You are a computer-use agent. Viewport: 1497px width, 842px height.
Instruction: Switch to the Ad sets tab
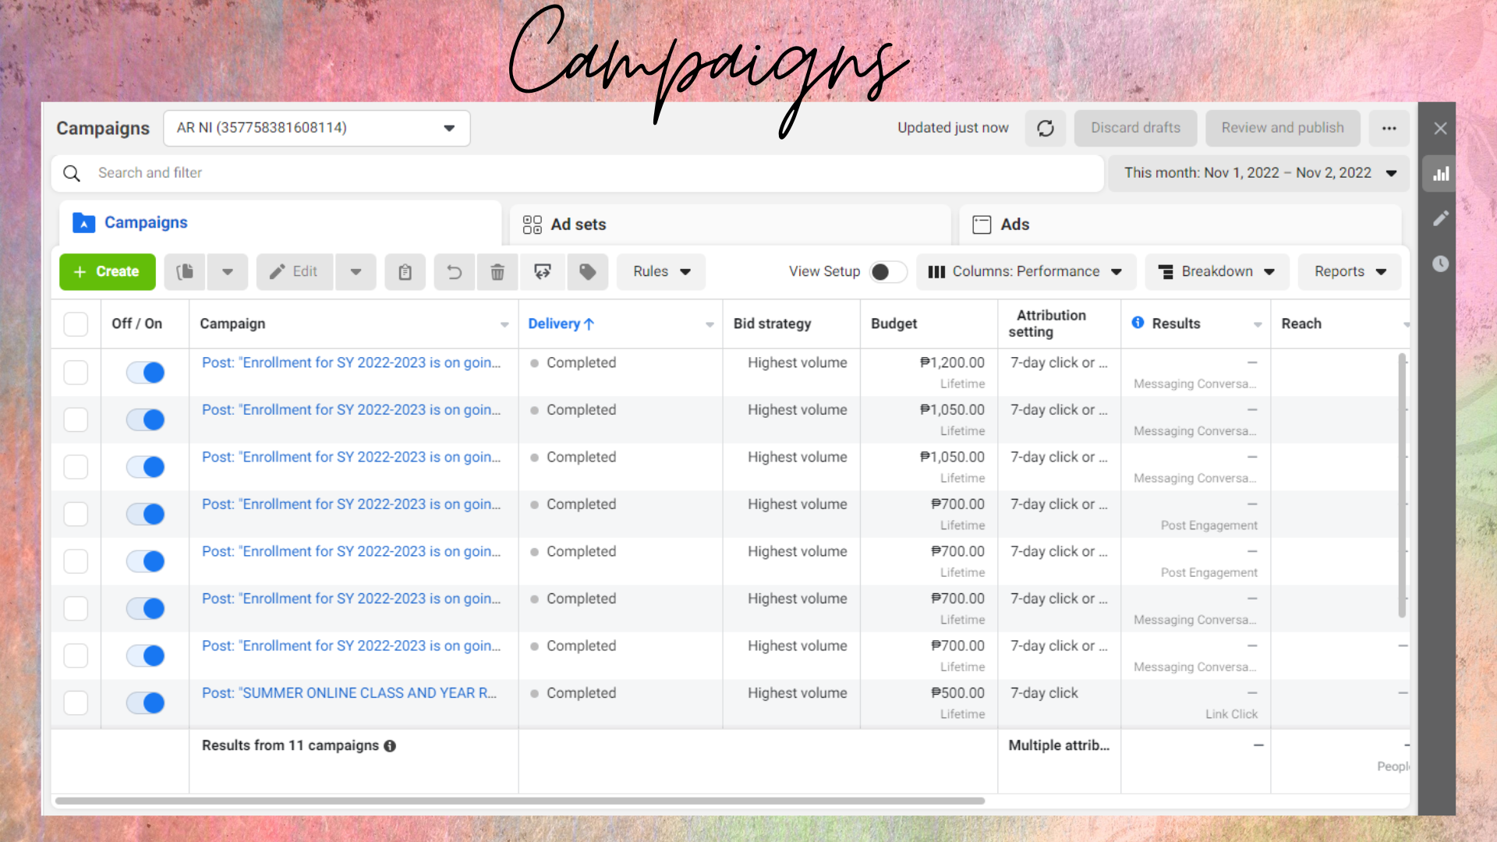(x=577, y=225)
